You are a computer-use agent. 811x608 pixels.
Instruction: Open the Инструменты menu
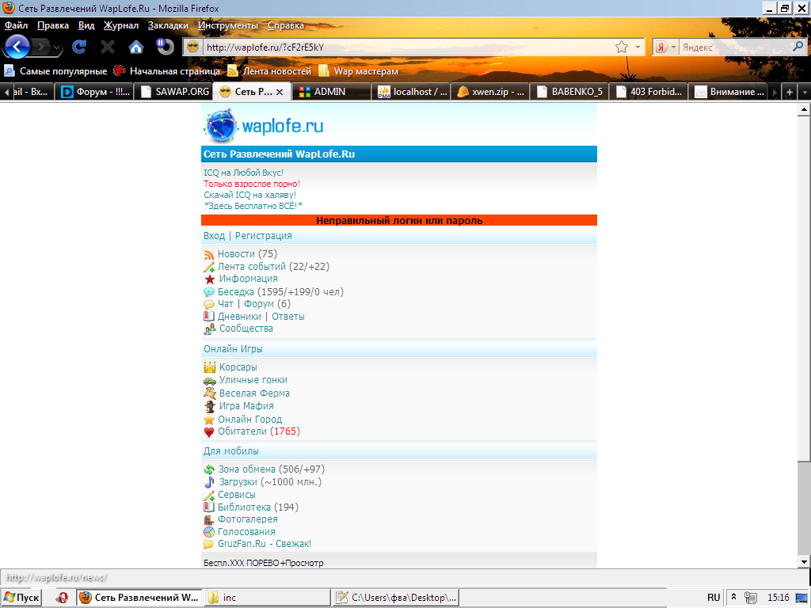tap(227, 25)
